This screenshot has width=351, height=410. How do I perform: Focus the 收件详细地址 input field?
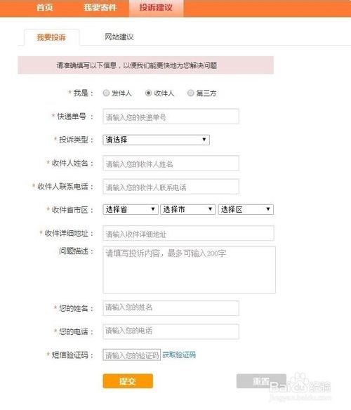tap(188, 233)
